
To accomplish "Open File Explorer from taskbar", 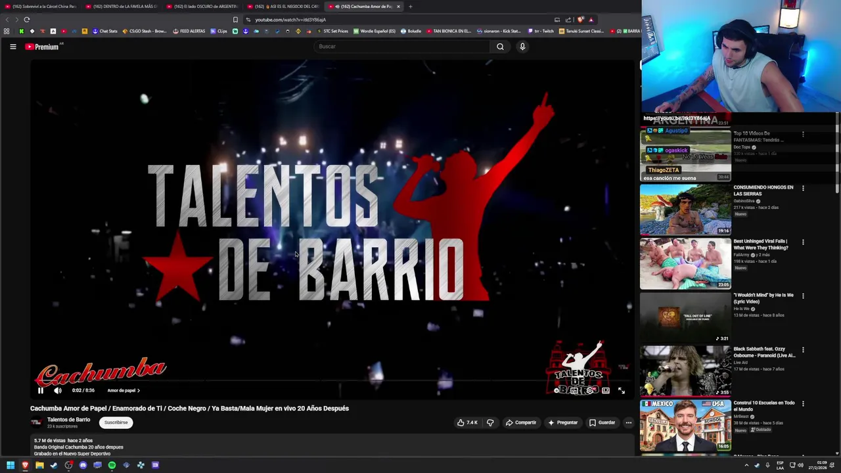I will (x=39, y=465).
